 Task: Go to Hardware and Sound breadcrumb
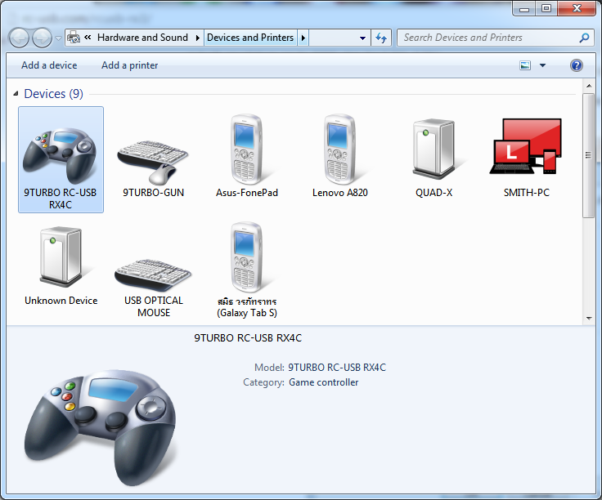click(x=142, y=38)
